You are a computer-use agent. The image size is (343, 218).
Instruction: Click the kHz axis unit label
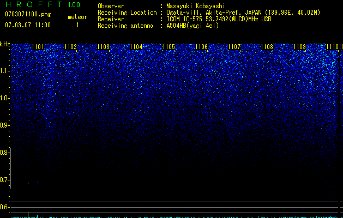(5, 44)
